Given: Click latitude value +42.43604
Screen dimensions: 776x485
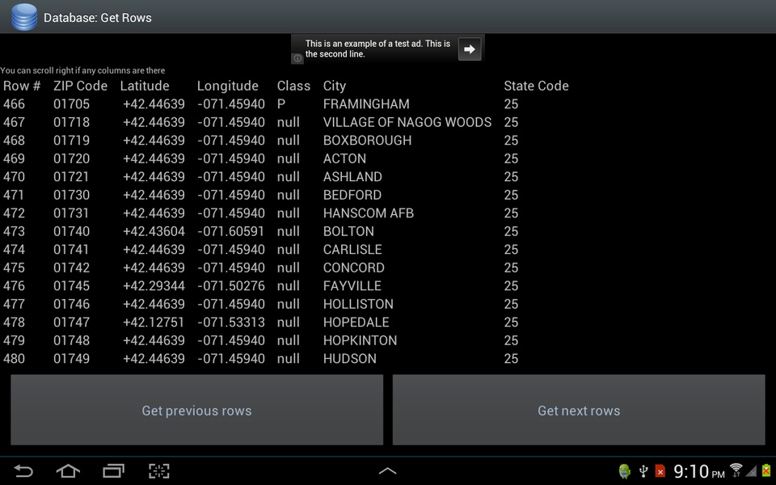Looking at the screenshot, I should (154, 231).
